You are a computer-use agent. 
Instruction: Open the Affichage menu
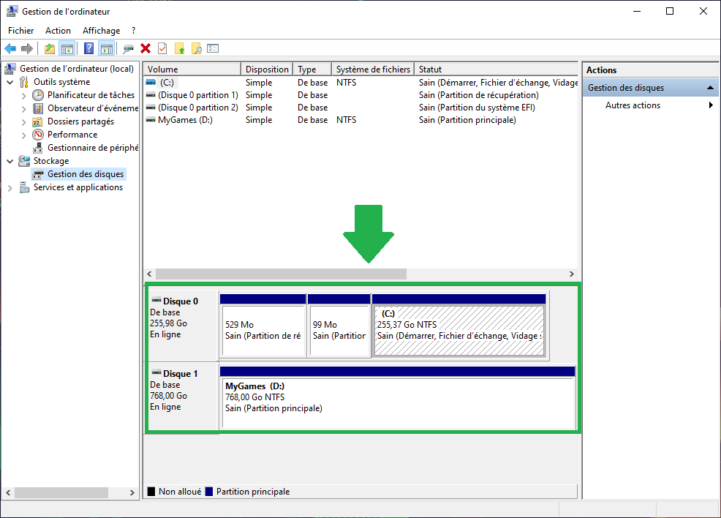click(x=101, y=30)
